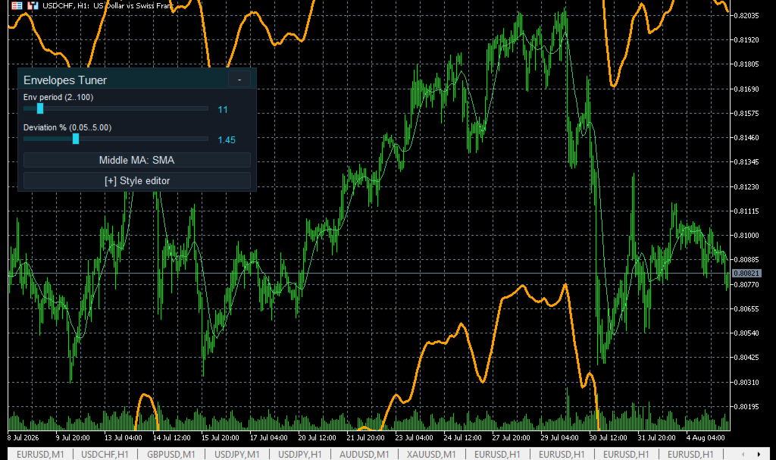Screen dimensions: 776x460
Task: Click the 0.81000 price scale label
Action: (746, 235)
